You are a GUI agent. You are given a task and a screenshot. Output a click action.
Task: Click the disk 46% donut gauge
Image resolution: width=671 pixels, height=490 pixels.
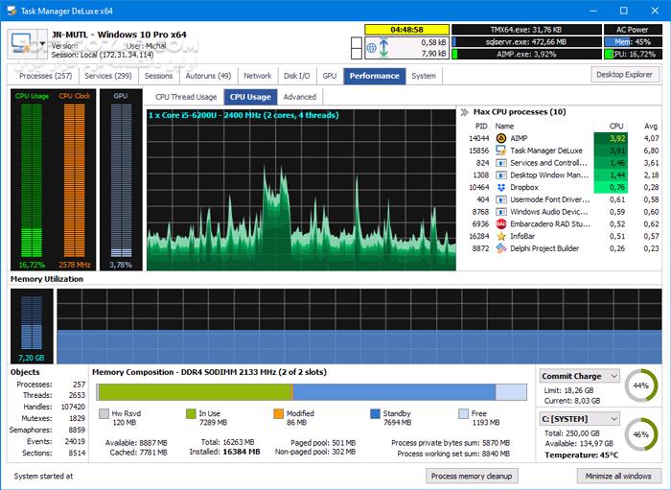tap(641, 434)
